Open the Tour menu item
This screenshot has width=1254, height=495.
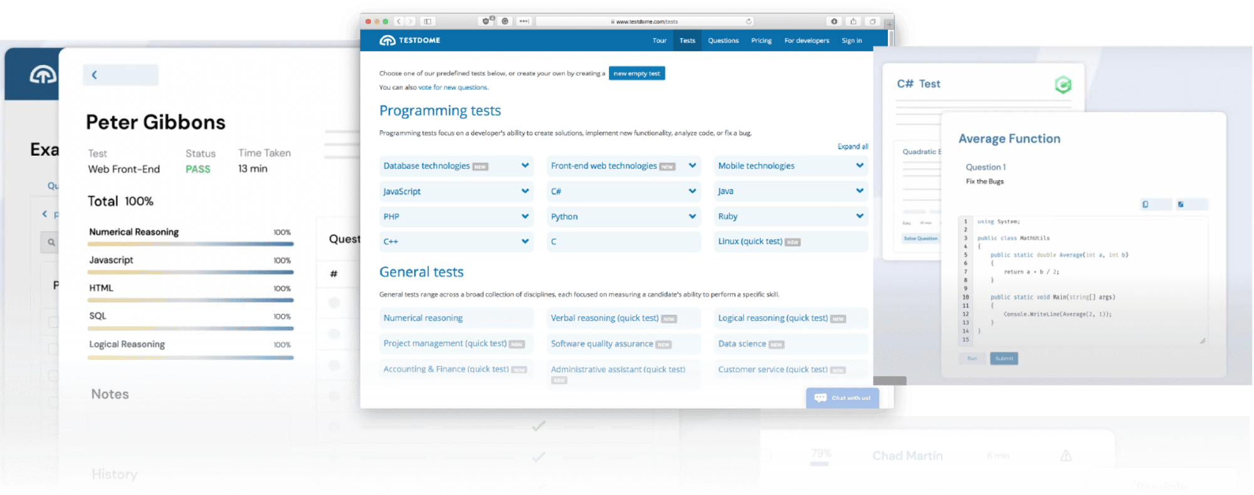pos(660,41)
